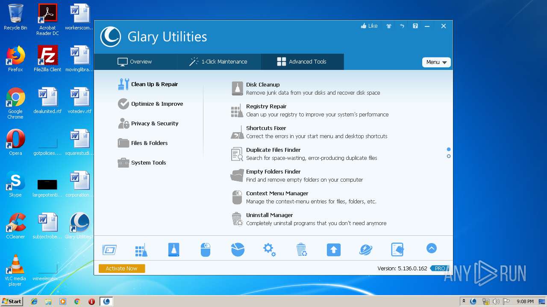This screenshot has height=307, width=547.
Task: Show hidden system tray icons
Action: 464,301
